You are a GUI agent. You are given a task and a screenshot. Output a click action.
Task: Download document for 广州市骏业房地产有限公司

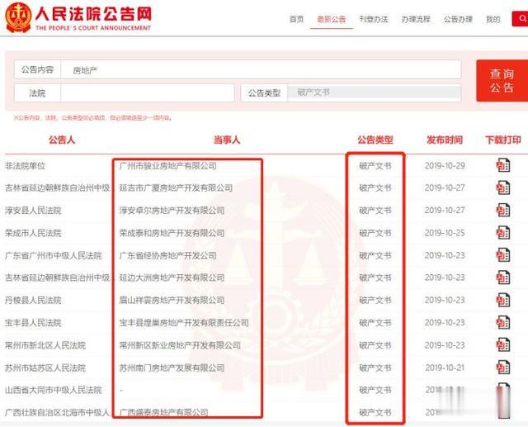pyautogui.click(x=502, y=165)
